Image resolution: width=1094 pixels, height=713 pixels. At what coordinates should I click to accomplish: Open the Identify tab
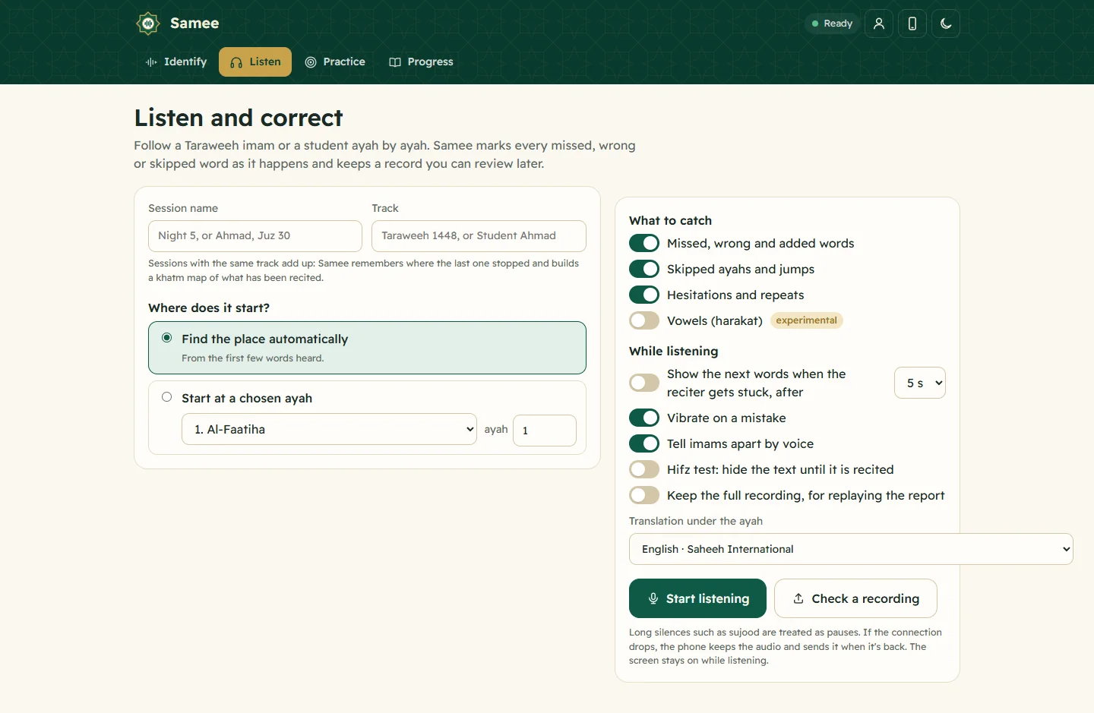coord(176,62)
